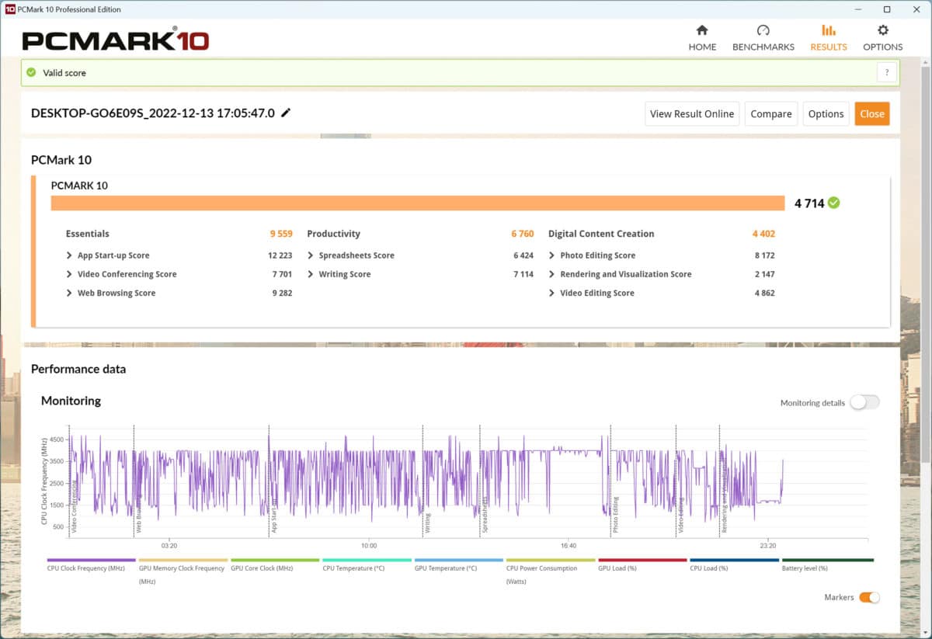932x639 pixels.
Task: Toggle CPU Temperature legend swatch
Action: tap(367, 560)
